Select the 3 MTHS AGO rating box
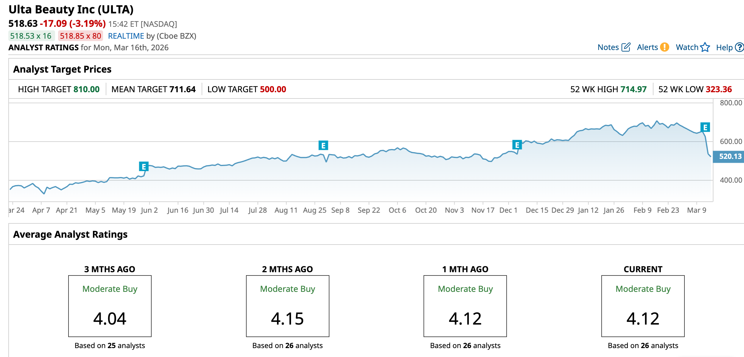Screen dimensions: 744x357 (x=110, y=306)
